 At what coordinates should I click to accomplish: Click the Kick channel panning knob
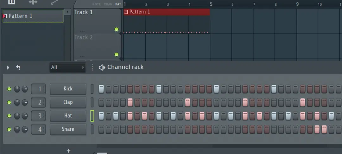point(17,89)
